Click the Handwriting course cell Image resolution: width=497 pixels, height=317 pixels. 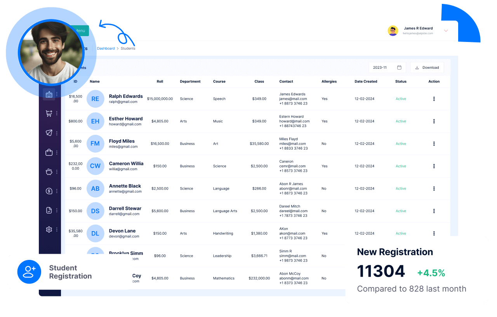point(223,233)
